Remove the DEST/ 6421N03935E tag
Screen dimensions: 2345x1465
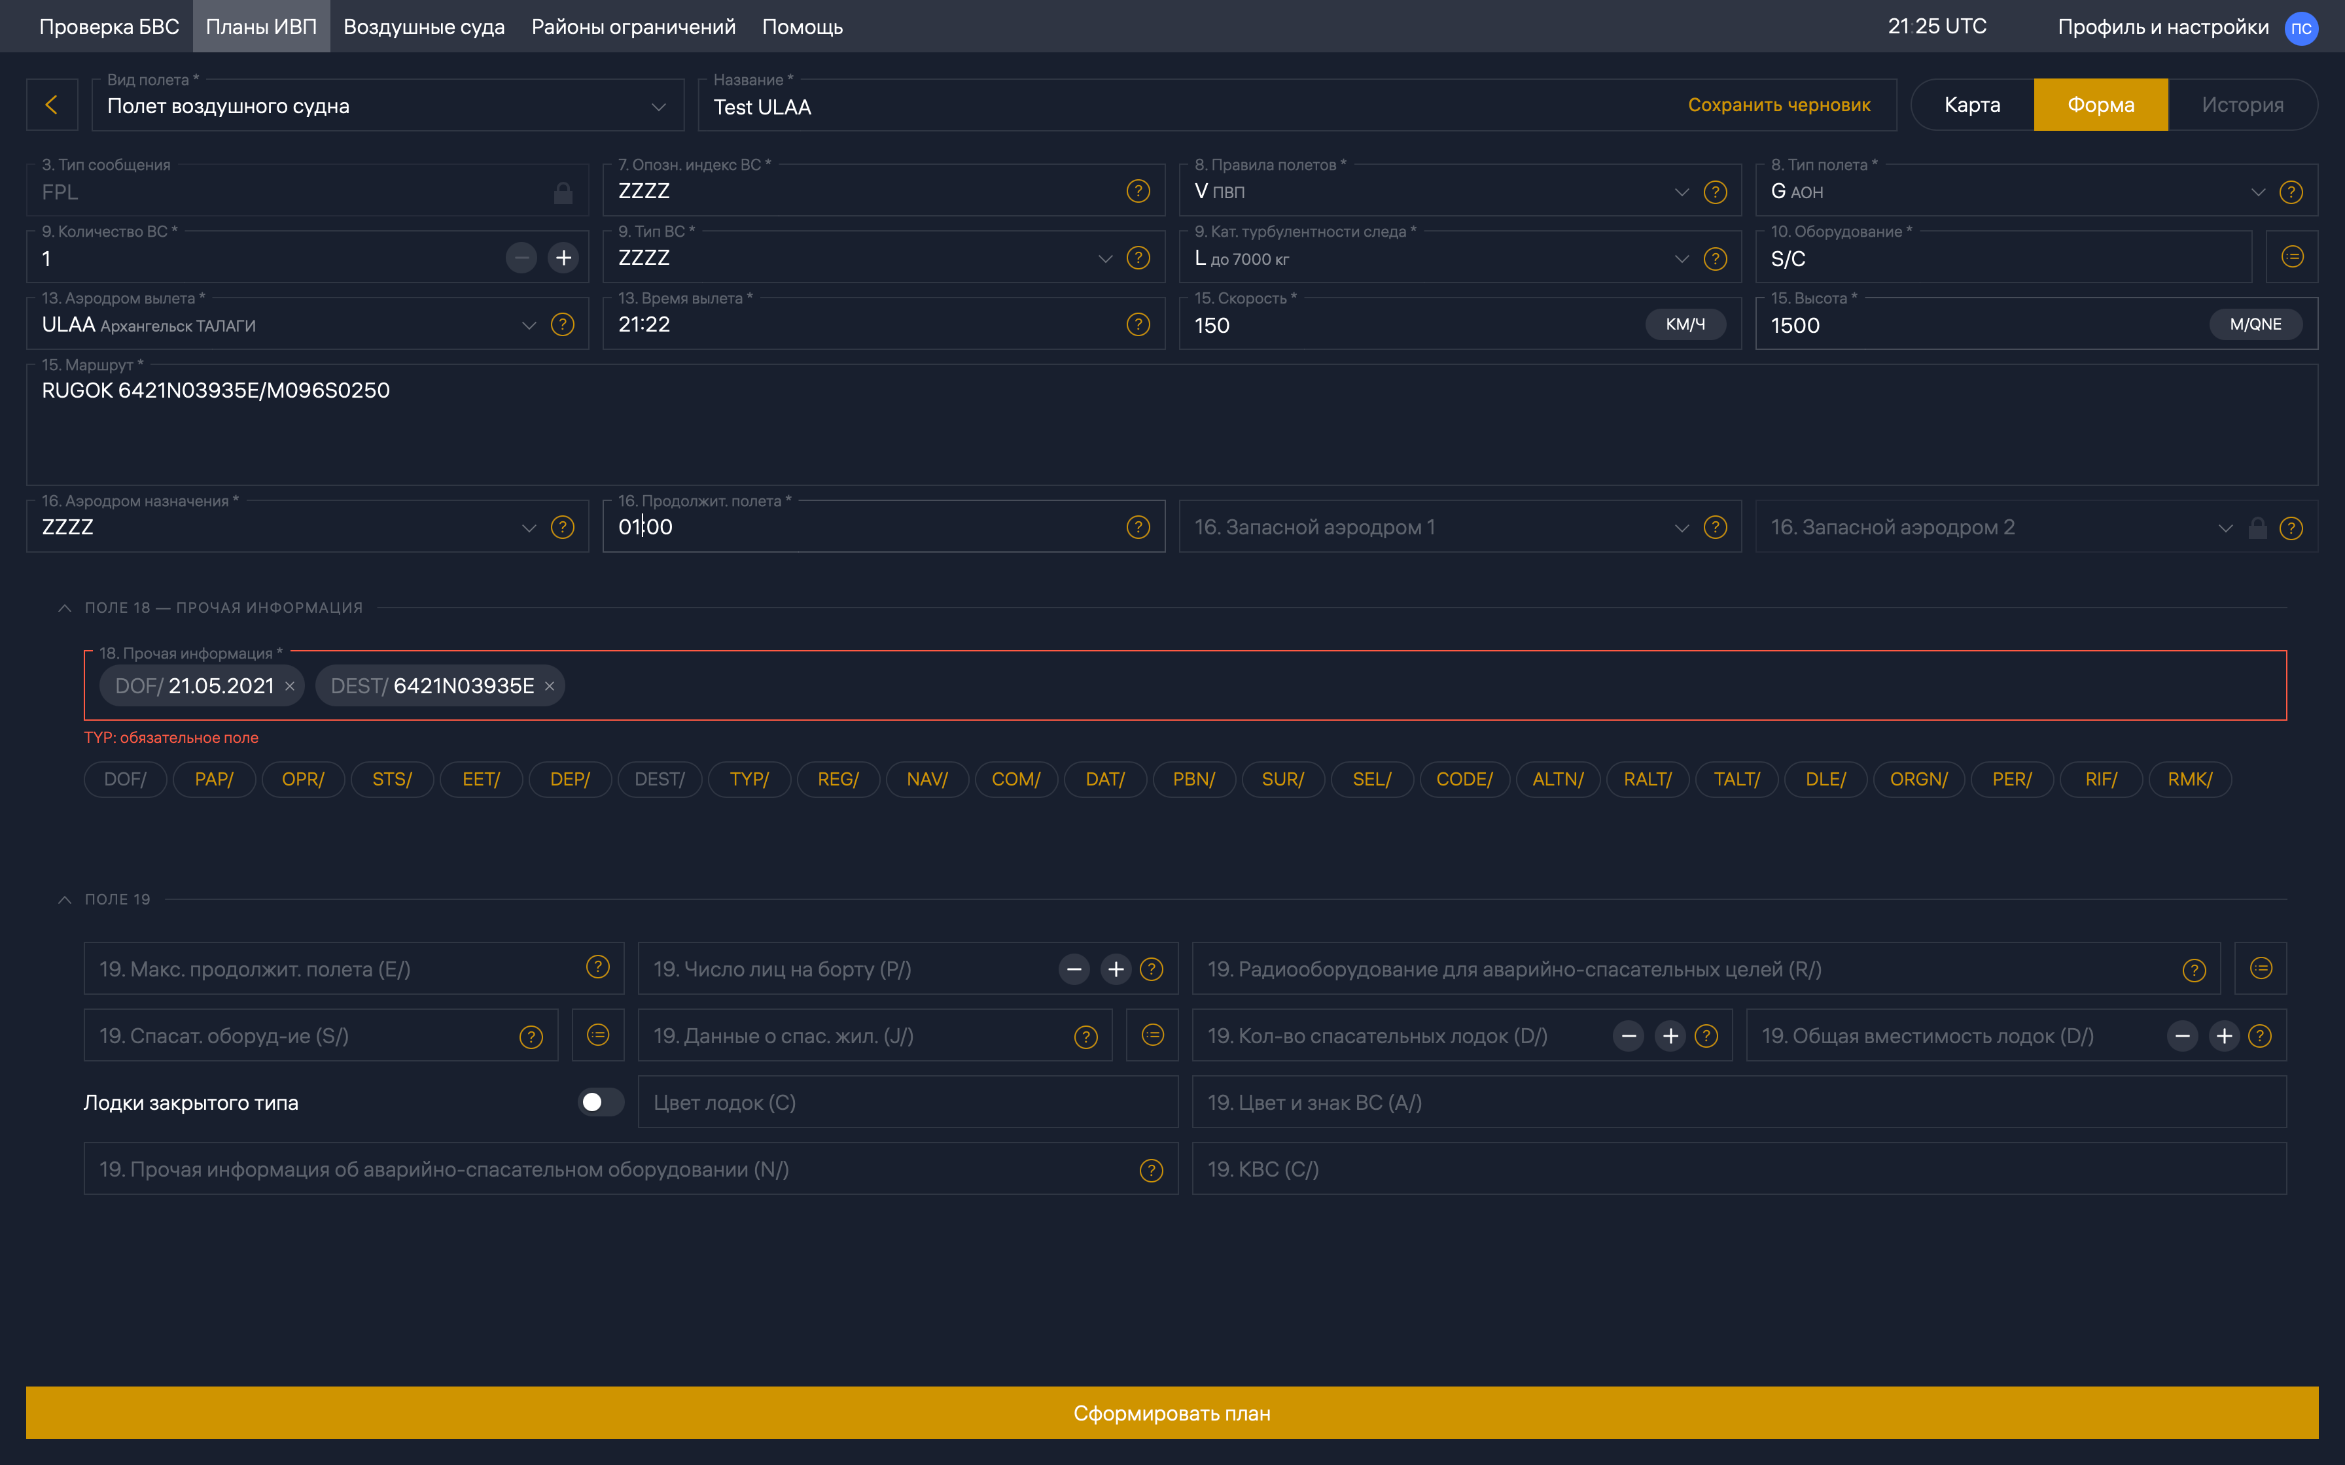[x=550, y=686]
